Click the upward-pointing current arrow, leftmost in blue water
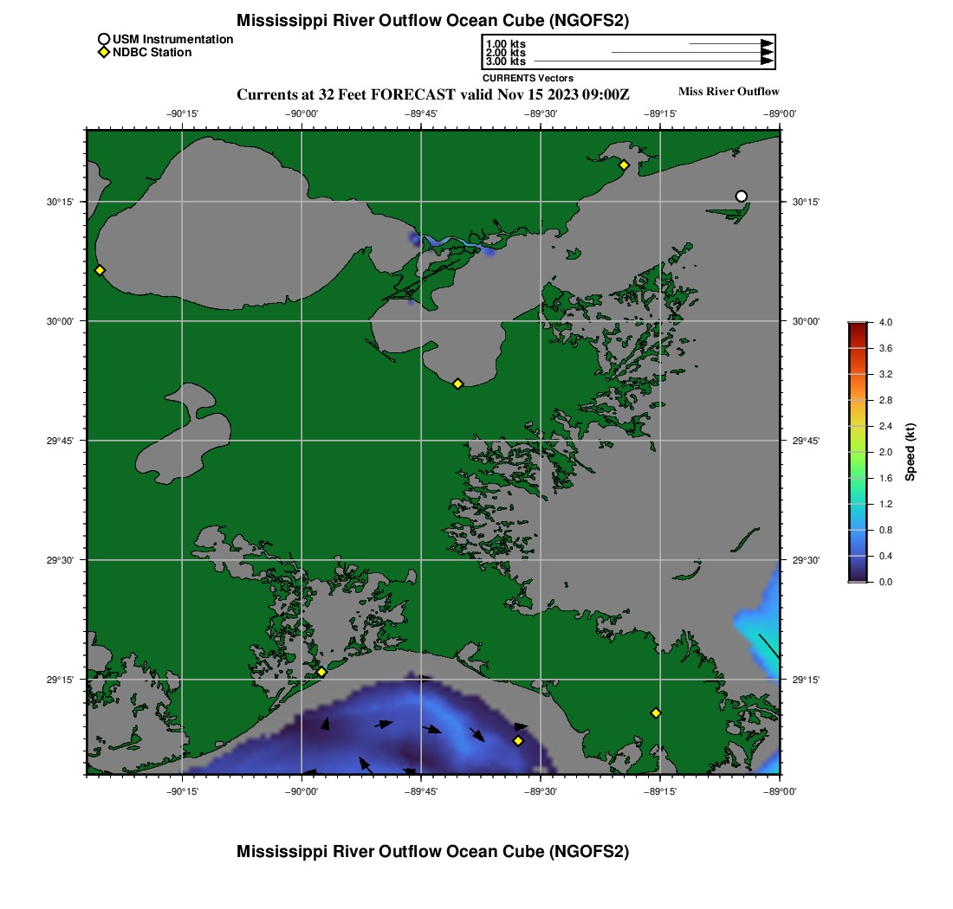 tap(326, 724)
